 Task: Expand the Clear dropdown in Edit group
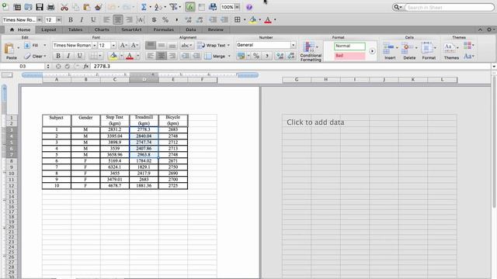tap(45, 57)
